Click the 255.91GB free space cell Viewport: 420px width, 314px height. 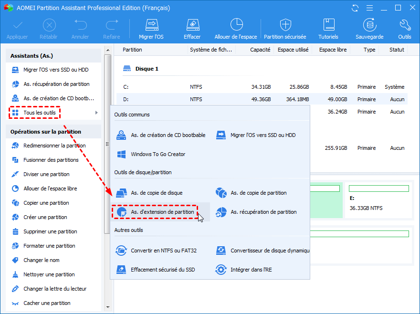(x=336, y=148)
